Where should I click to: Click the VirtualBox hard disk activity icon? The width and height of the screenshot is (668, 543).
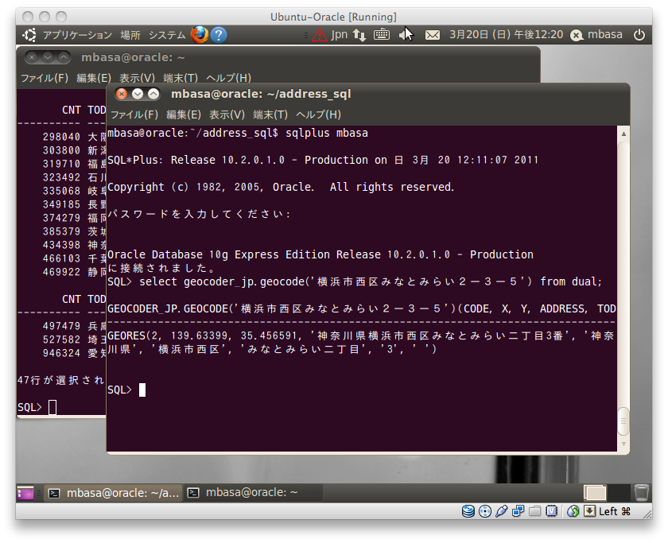click(x=468, y=511)
